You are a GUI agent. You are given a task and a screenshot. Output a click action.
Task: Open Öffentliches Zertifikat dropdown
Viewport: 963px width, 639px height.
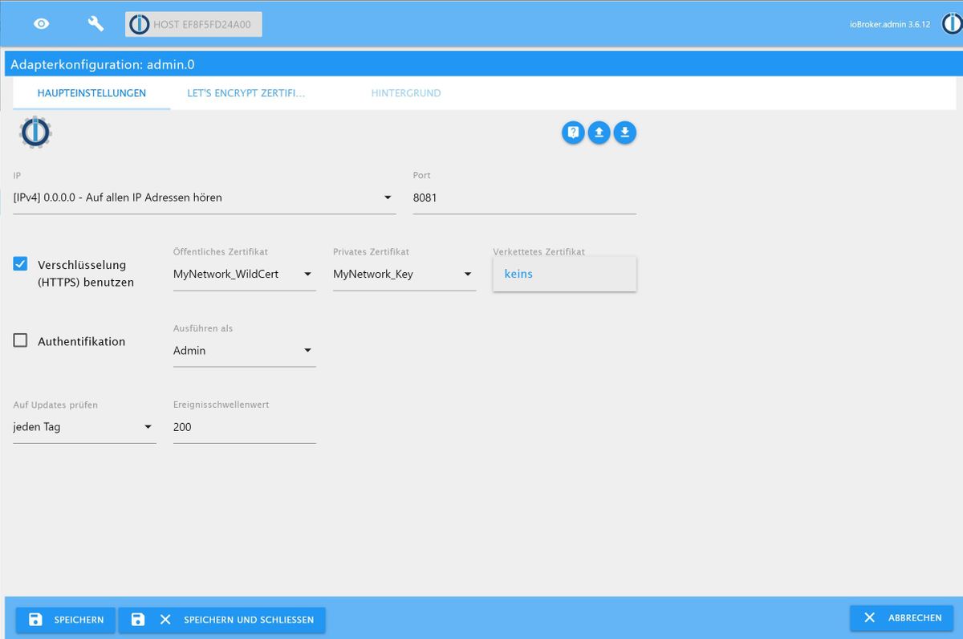coord(245,274)
